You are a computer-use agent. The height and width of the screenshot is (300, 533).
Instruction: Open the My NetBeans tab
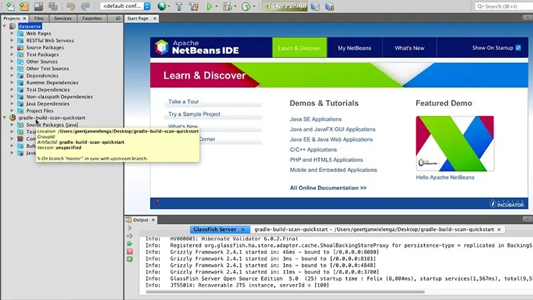[354, 47]
